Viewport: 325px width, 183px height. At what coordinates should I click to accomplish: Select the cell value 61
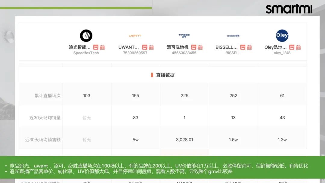pyautogui.click(x=282, y=95)
